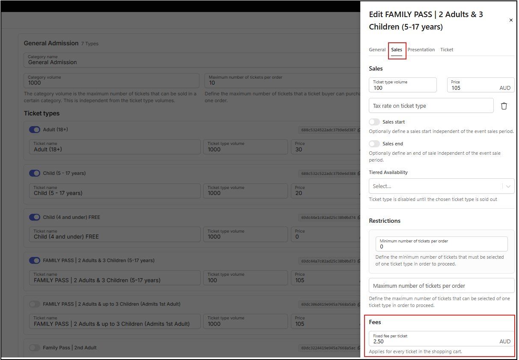Disable the Child (4 and under) FREE ticket
Image resolution: width=519 pixels, height=360 pixels.
point(35,217)
